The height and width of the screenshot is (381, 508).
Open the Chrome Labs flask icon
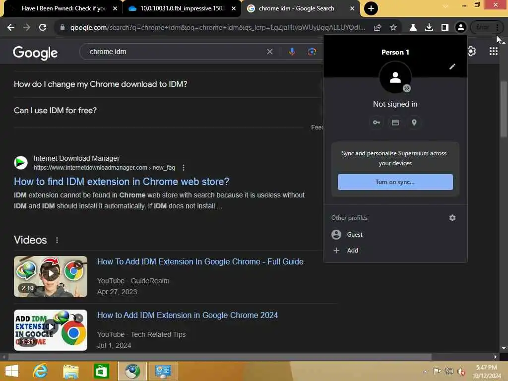click(413, 28)
